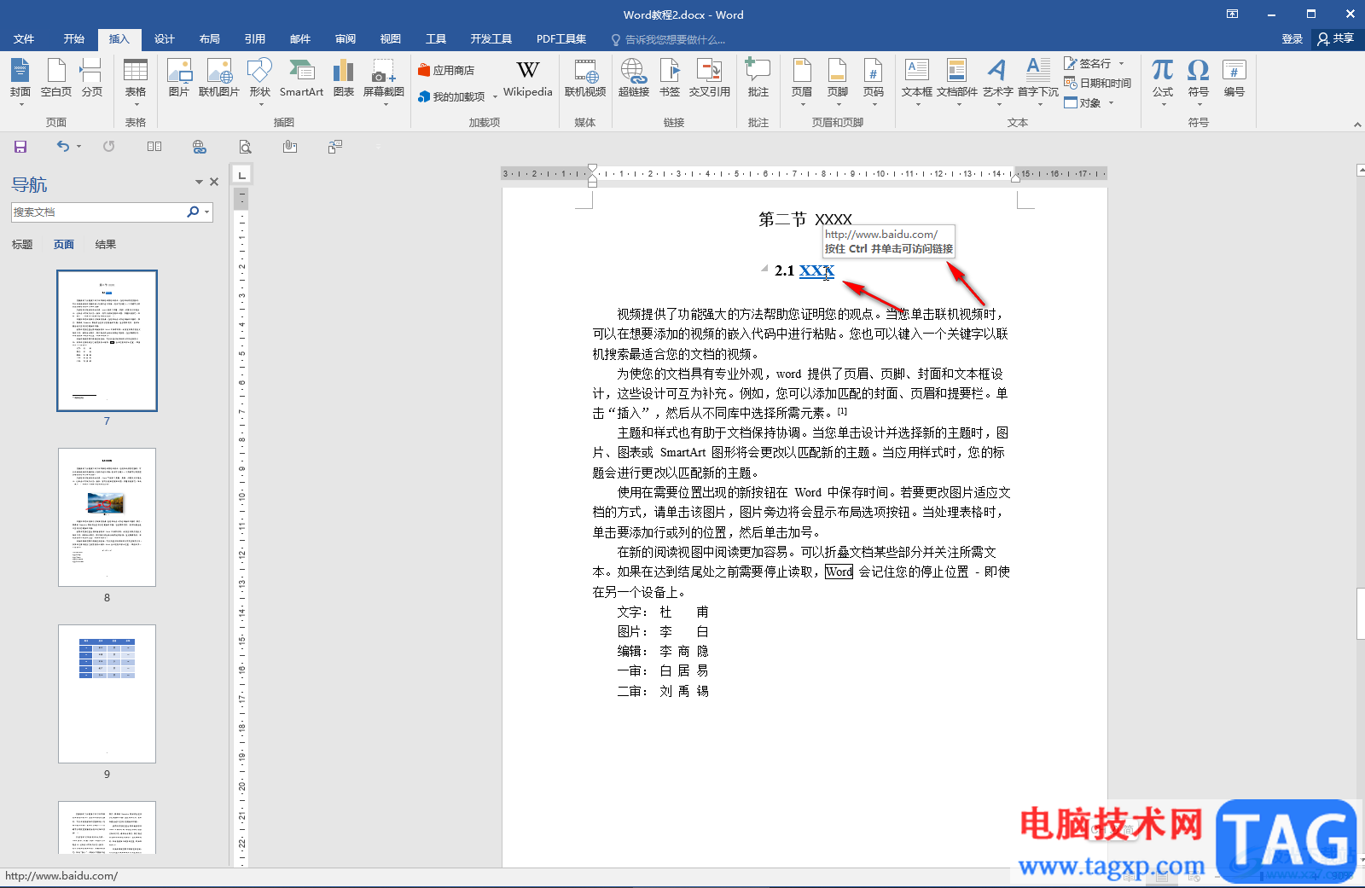Insert a cover page (封面)
The height and width of the screenshot is (888, 1365).
[20, 81]
